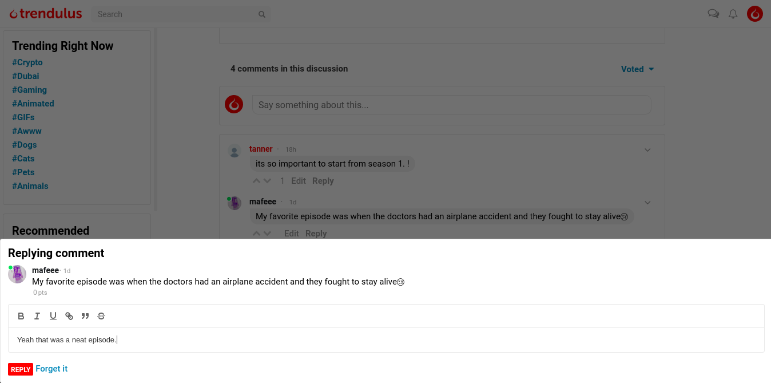Image resolution: width=771 pixels, height=383 pixels.
Task: Open the #Gaming trending tag
Action: coord(29,90)
